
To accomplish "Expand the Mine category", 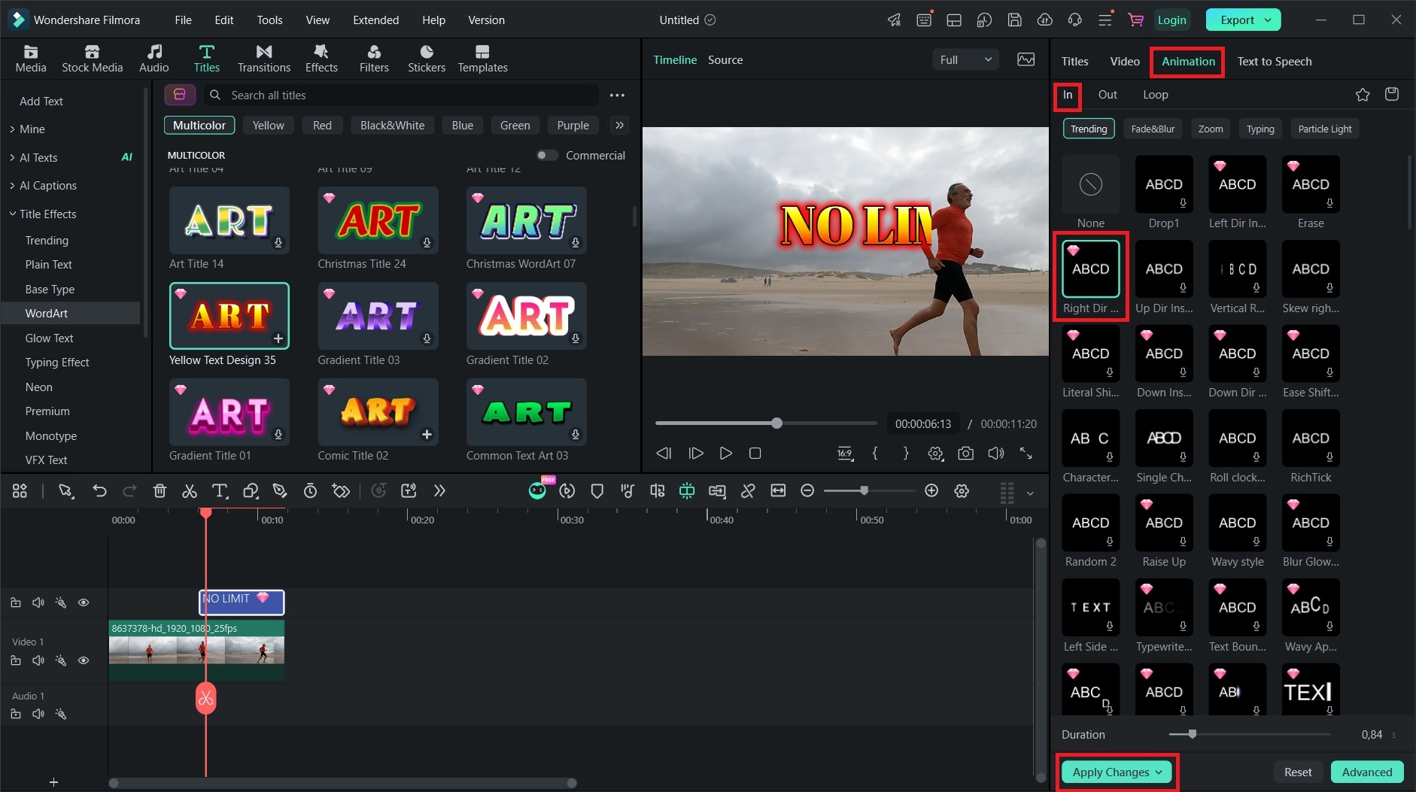I will click(13, 129).
